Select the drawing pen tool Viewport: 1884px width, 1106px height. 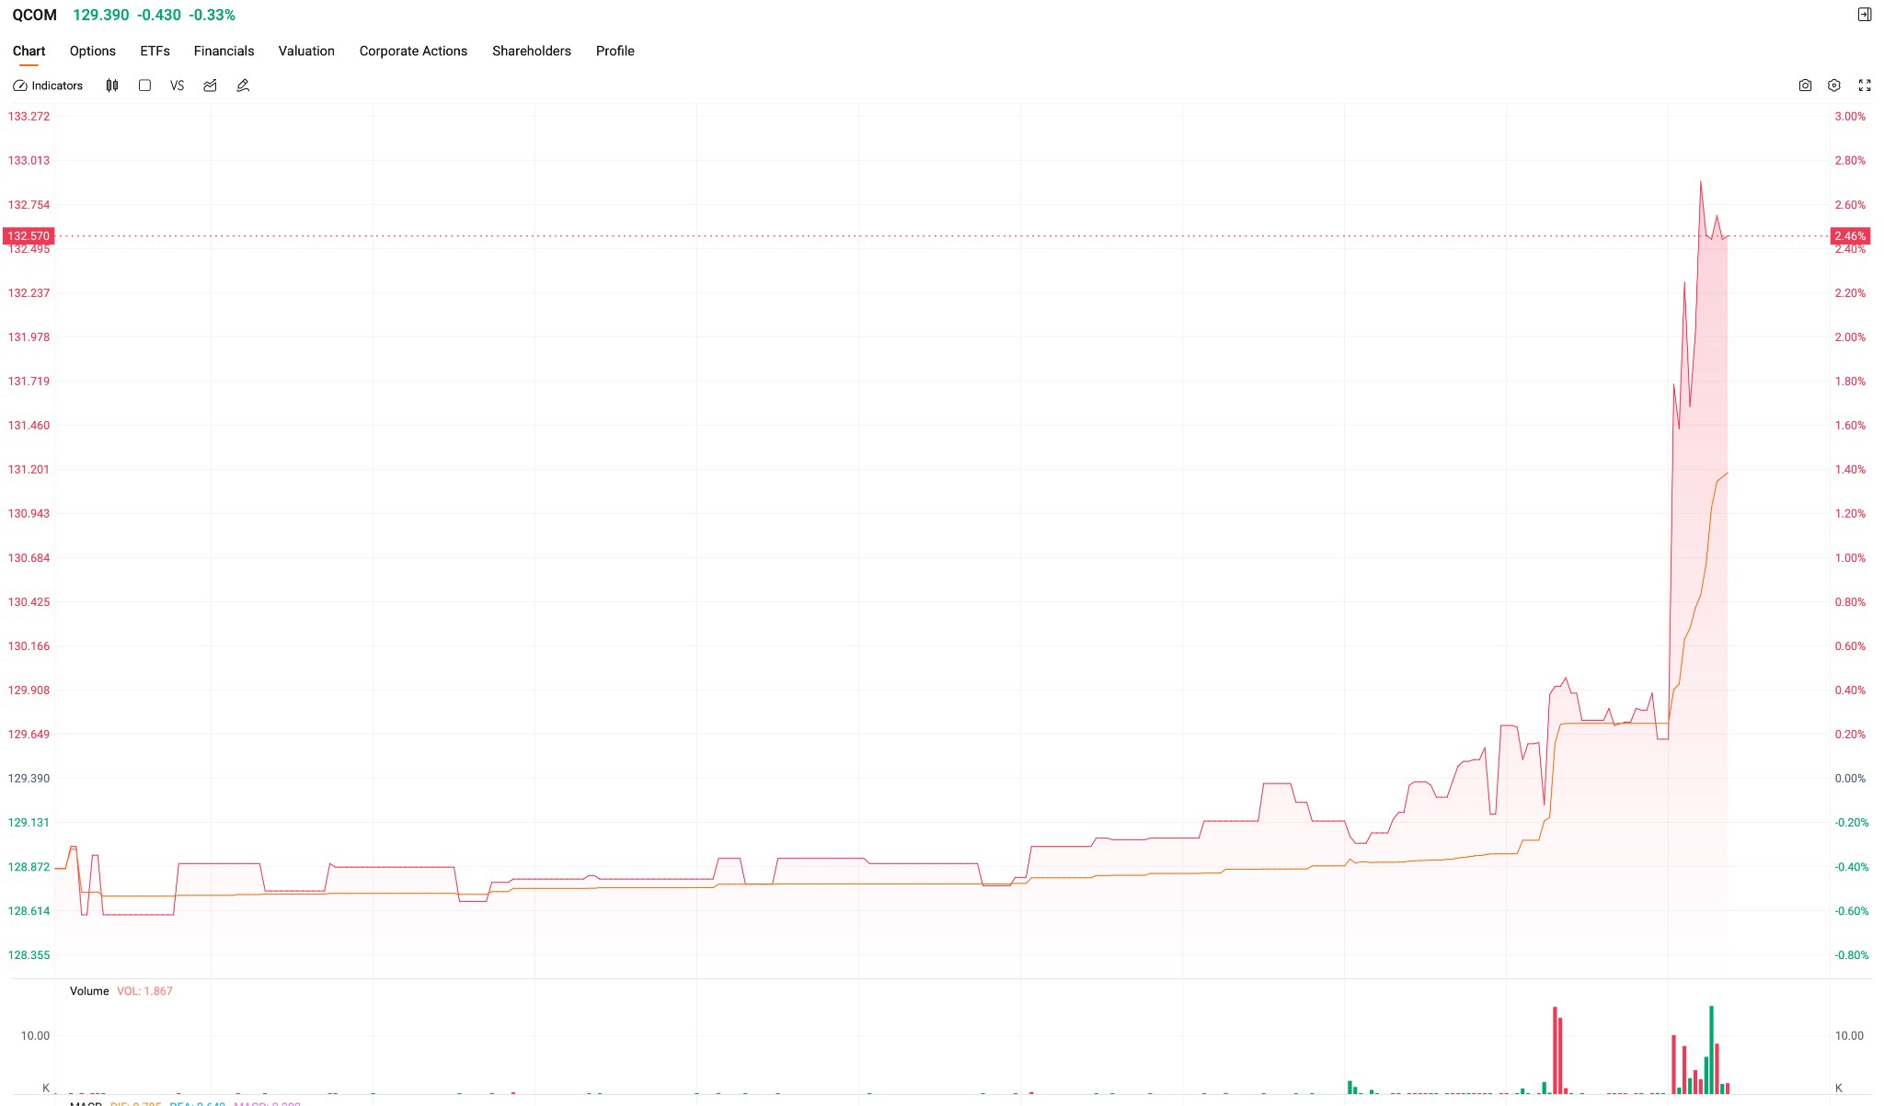coord(243,86)
